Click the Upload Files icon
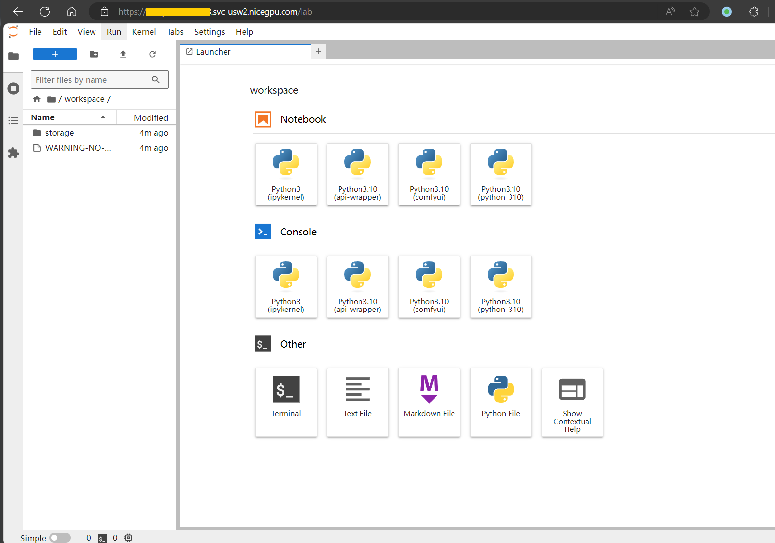775x543 pixels. pyautogui.click(x=123, y=54)
